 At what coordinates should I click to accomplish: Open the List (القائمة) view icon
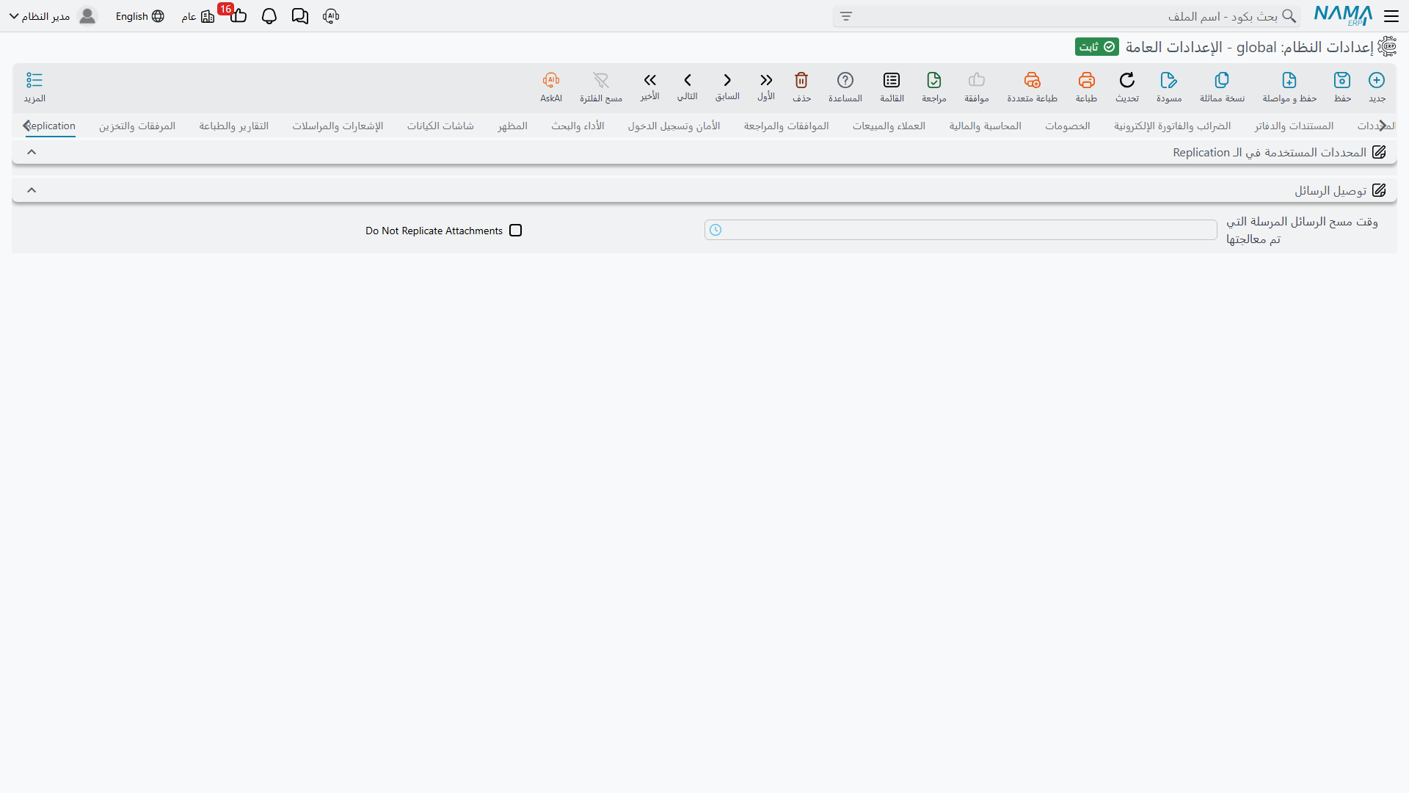[892, 80]
